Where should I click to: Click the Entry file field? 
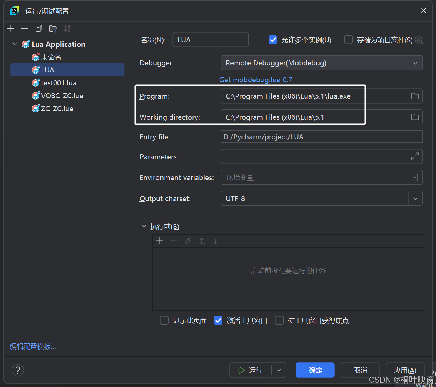click(x=322, y=137)
